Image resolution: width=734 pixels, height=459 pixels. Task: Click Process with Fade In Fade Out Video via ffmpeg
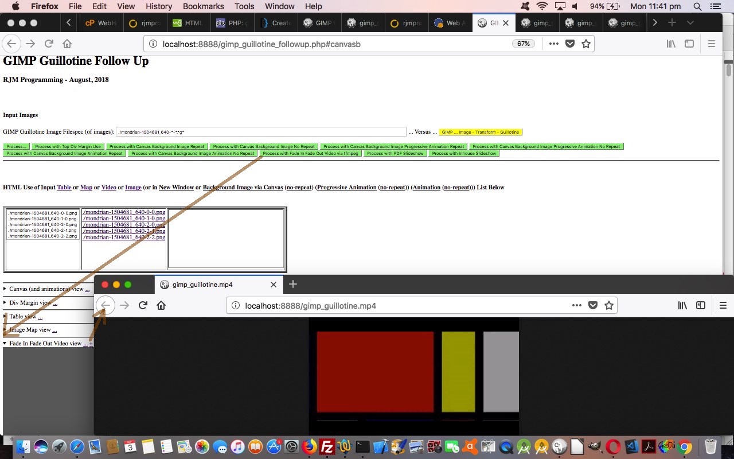point(310,153)
